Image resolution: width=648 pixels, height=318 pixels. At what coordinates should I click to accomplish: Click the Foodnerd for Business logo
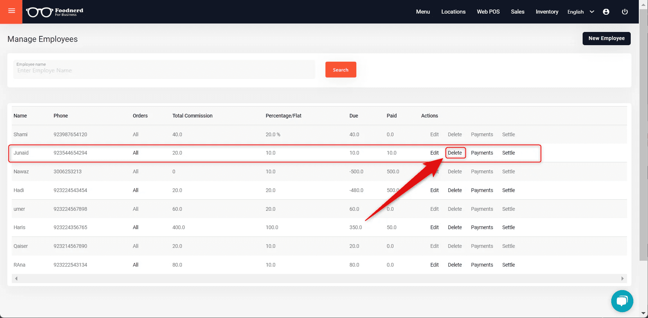[x=55, y=12]
